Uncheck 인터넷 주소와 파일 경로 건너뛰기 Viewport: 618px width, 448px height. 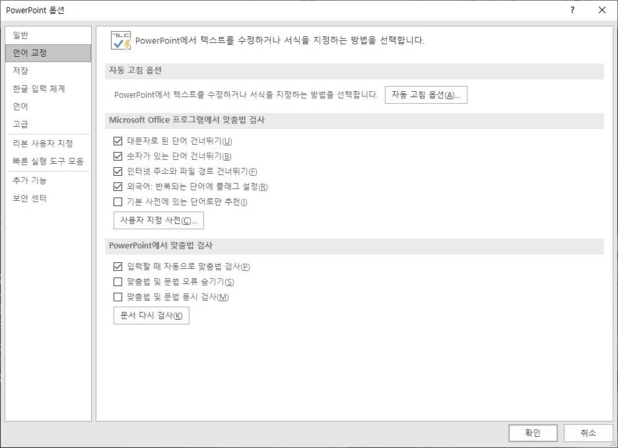(118, 172)
